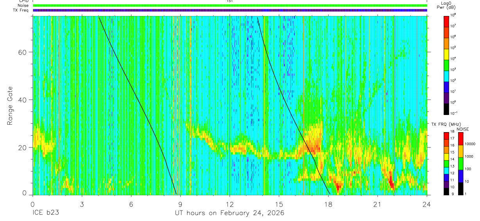480x221 pixels.
Task: Click the x-axis tick label '18'
Action: (x=328, y=204)
